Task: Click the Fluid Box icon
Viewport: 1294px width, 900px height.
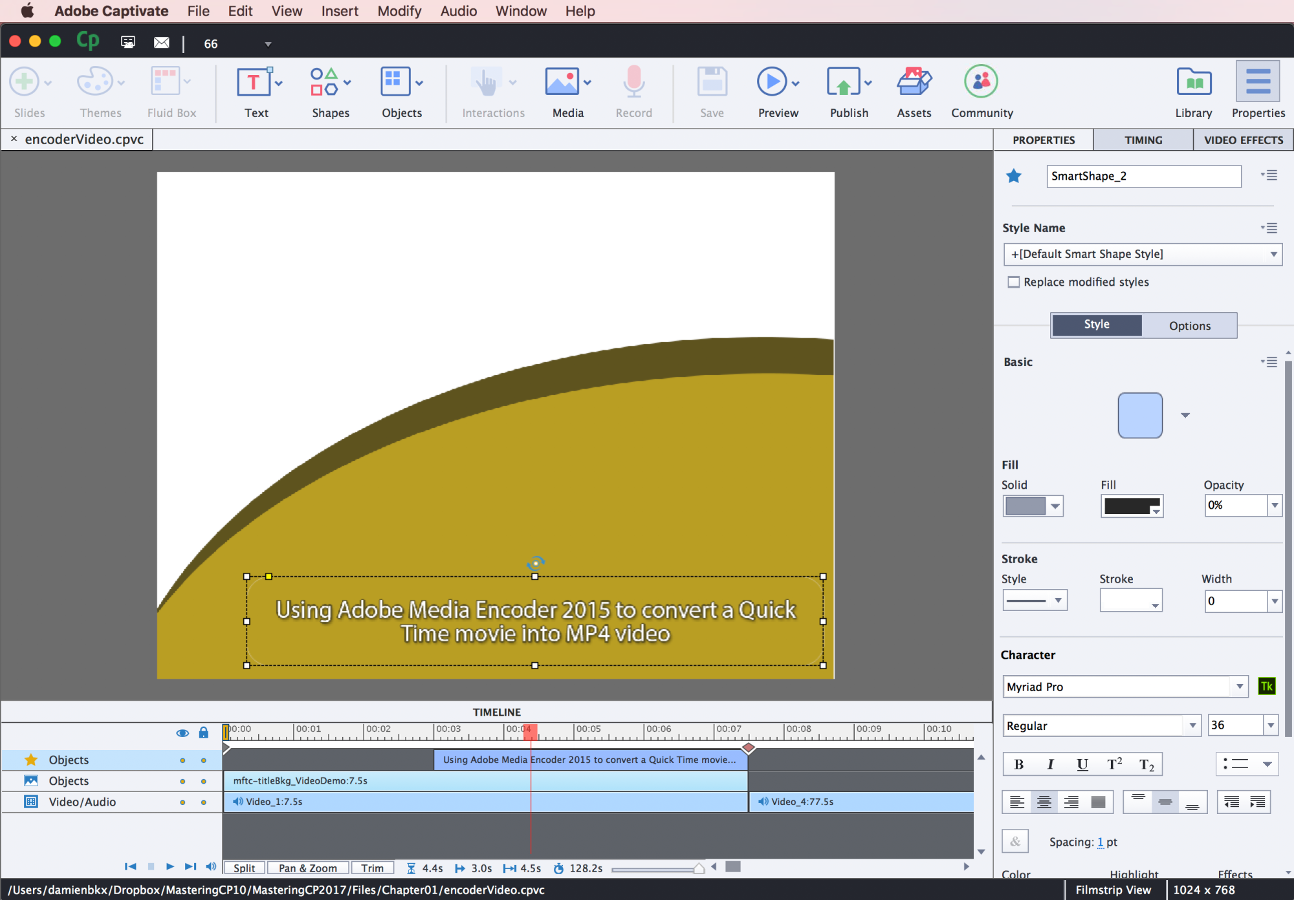Action: pyautogui.click(x=165, y=82)
